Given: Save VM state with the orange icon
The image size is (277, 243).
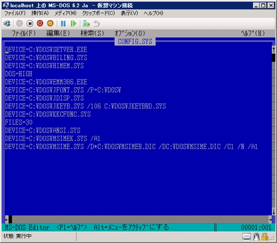Looking at the screenshot, I should [x=50, y=23].
